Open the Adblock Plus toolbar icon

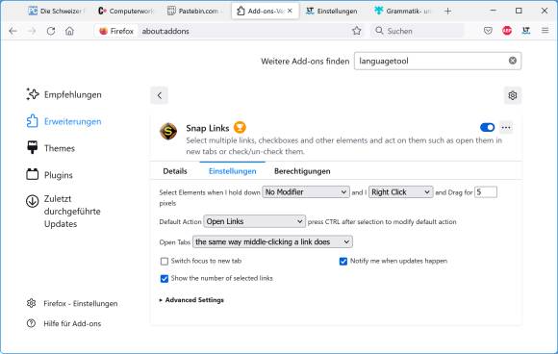[507, 31]
